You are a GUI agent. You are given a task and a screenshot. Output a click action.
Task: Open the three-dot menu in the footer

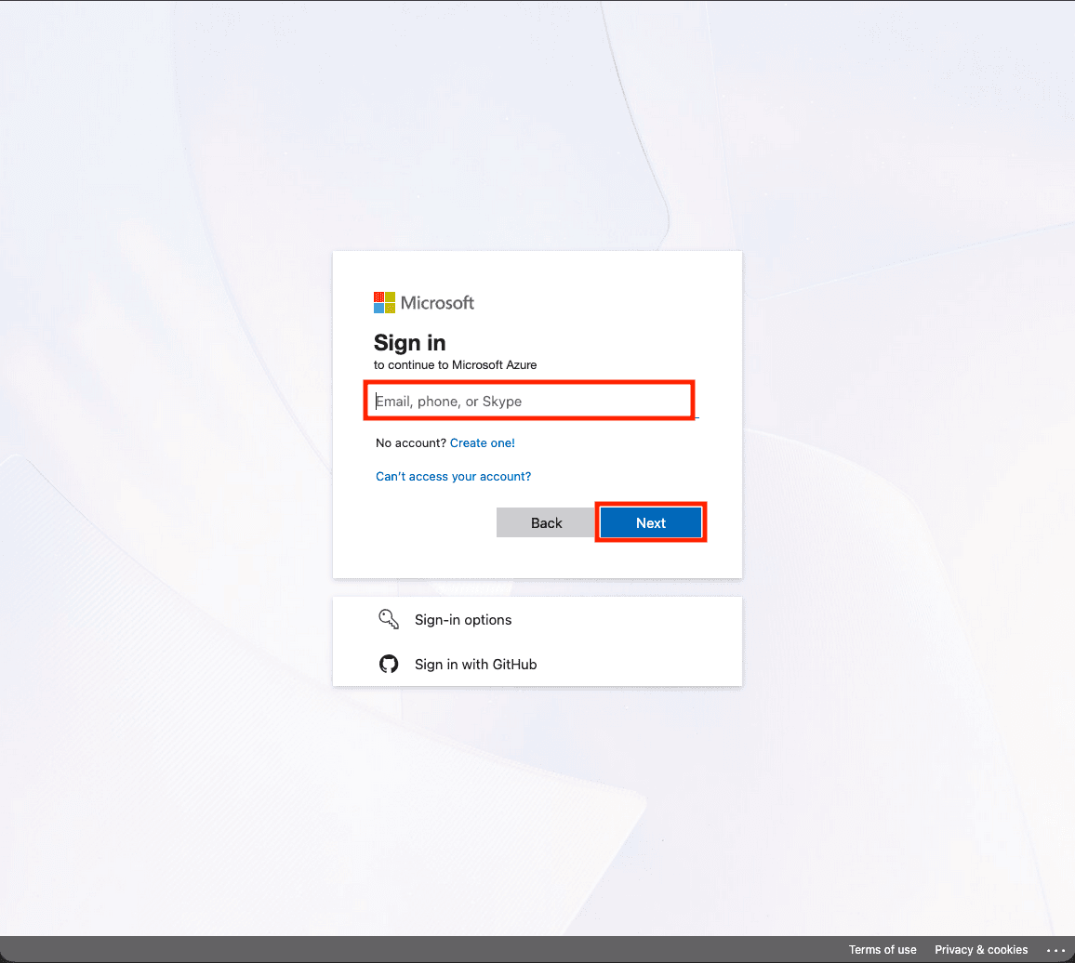[x=1055, y=950]
